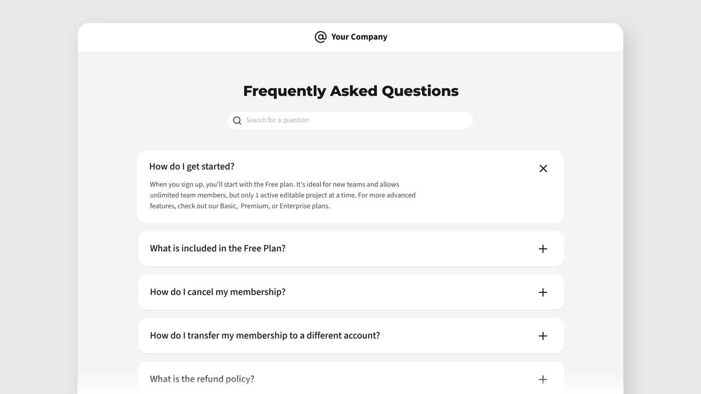701x394 pixels.
Task: Open the Frequently Asked Questions heading
Action: click(x=350, y=90)
